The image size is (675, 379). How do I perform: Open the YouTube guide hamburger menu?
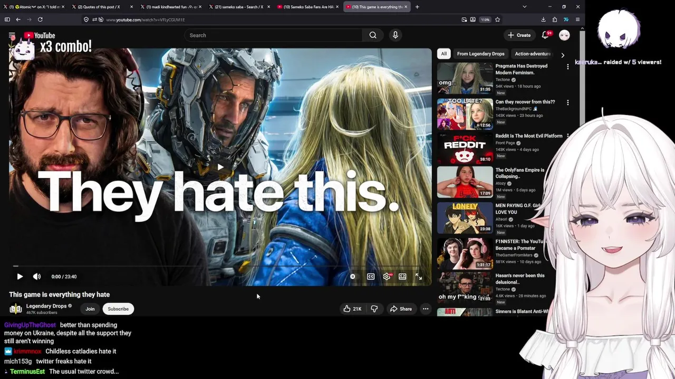pyautogui.click(x=12, y=35)
